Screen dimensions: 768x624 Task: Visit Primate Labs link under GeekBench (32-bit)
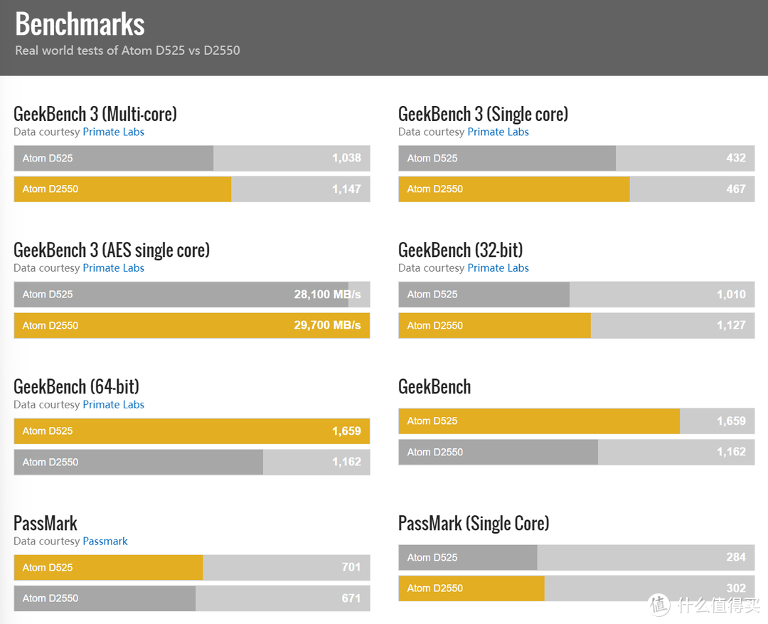tap(498, 268)
